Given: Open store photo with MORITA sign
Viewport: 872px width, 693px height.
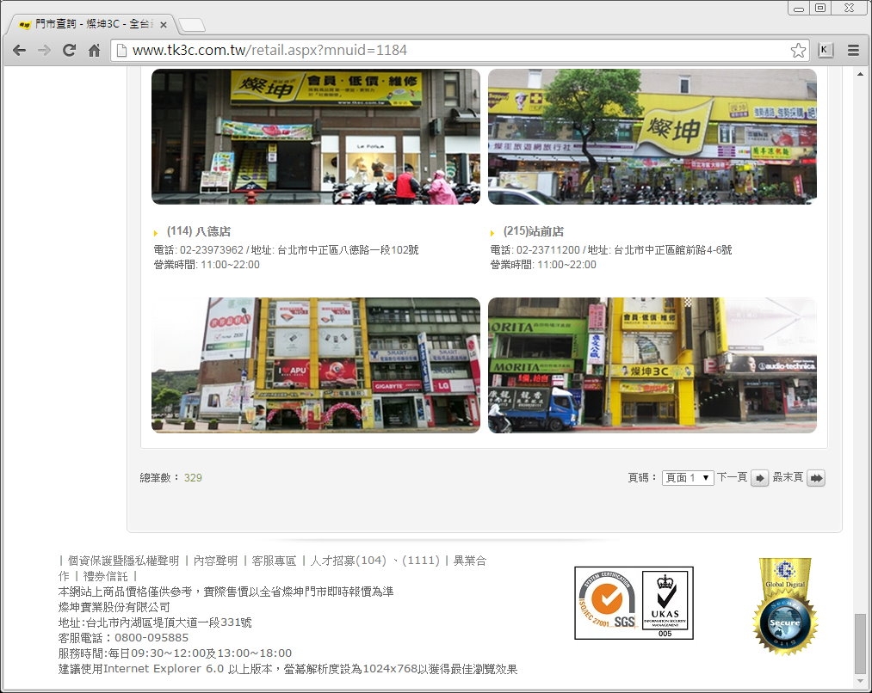Looking at the screenshot, I should click(652, 365).
